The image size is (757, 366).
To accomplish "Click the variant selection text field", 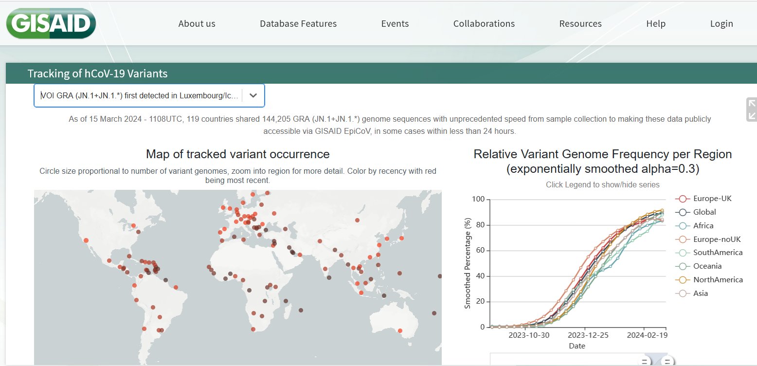I will click(x=140, y=95).
